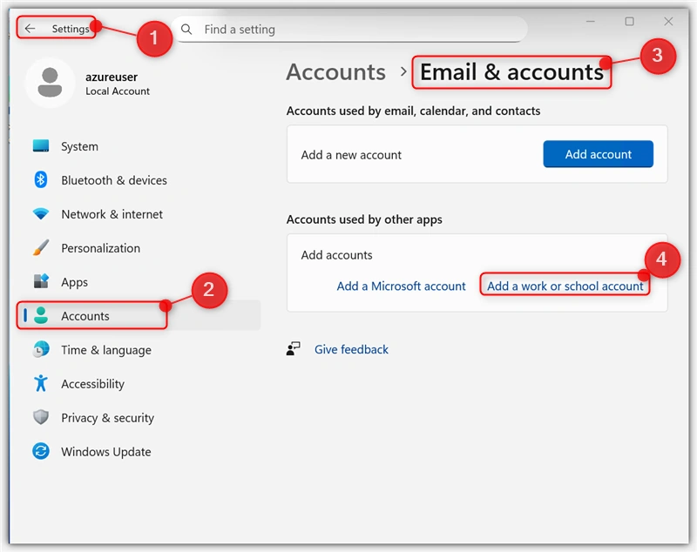The width and height of the screenshot is (697, 552).
Task: Open Bluetooth & devices via its icon
Action: tap(41, 180)
